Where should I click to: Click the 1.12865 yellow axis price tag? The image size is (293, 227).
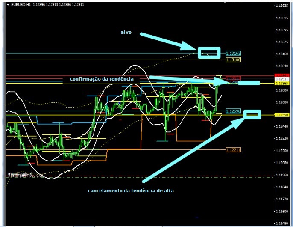pyautogui.click(x=281, y=84)
